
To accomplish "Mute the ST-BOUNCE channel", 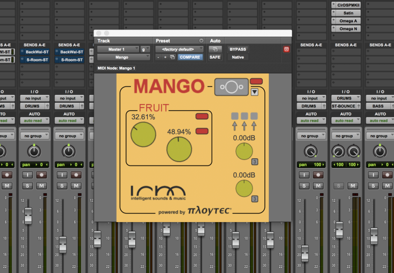I will 353,186.
